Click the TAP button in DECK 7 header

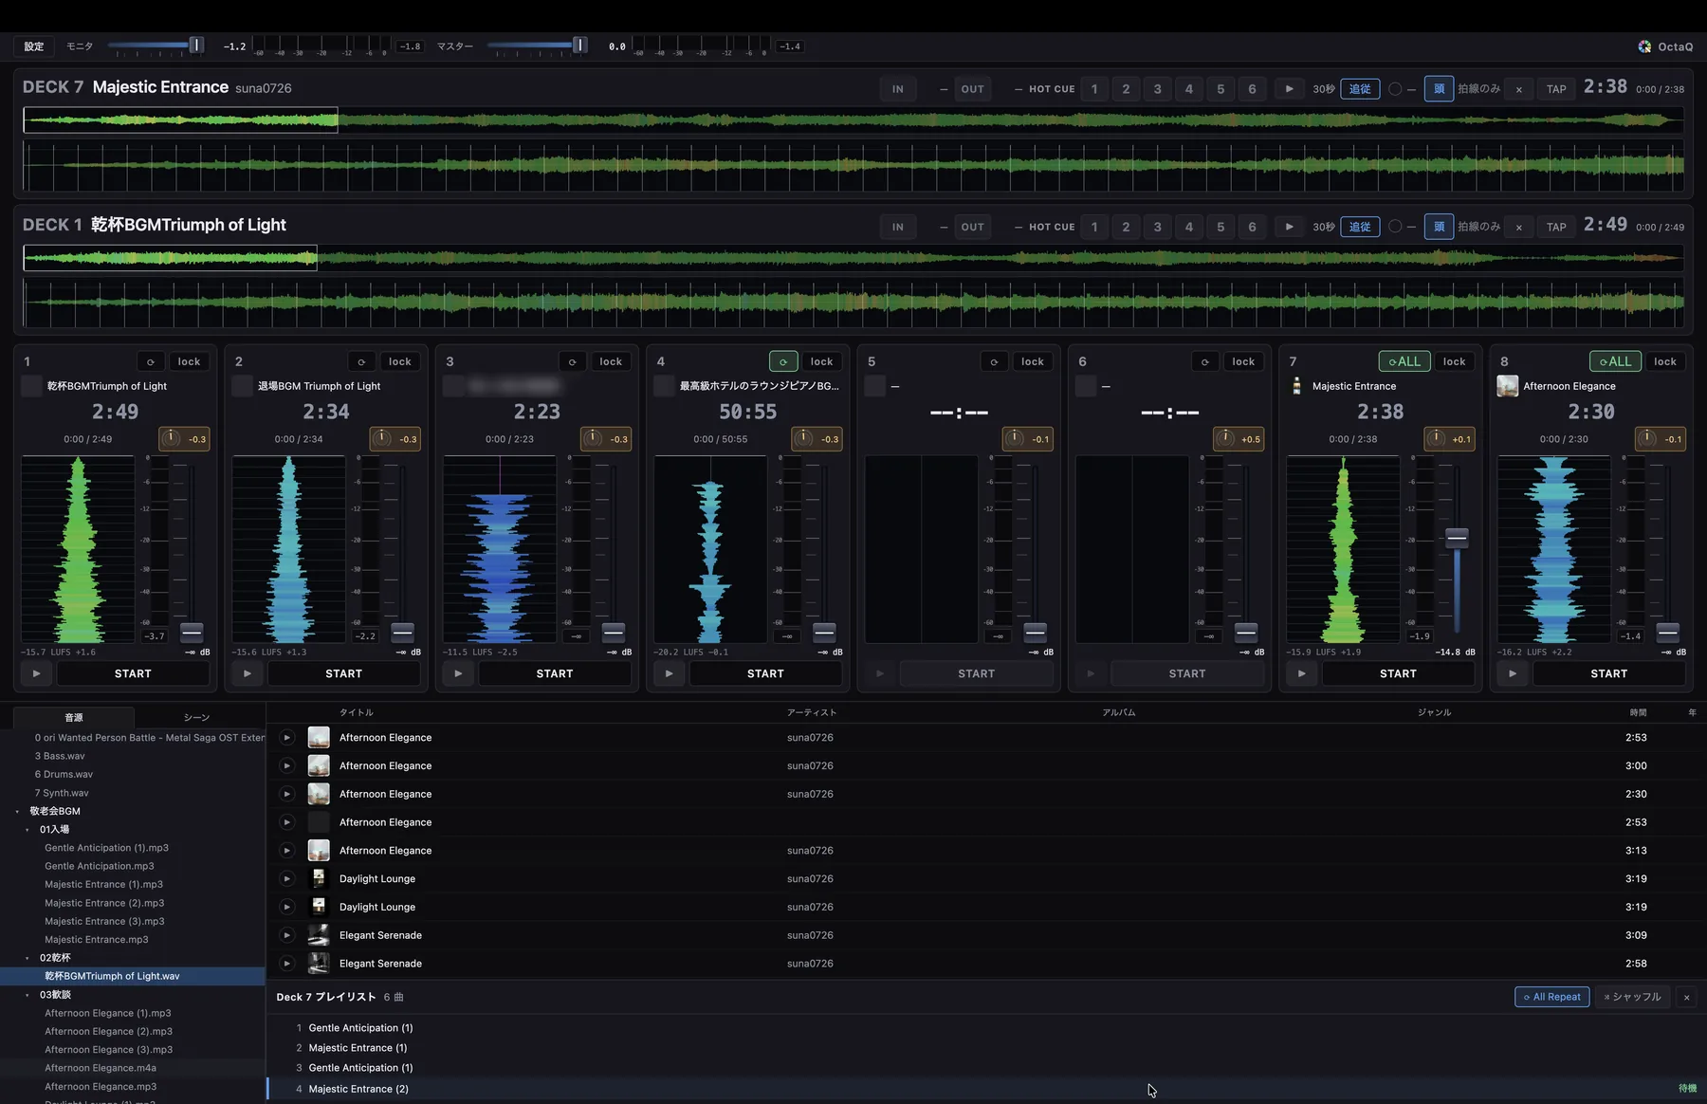tap(1556, 89)
